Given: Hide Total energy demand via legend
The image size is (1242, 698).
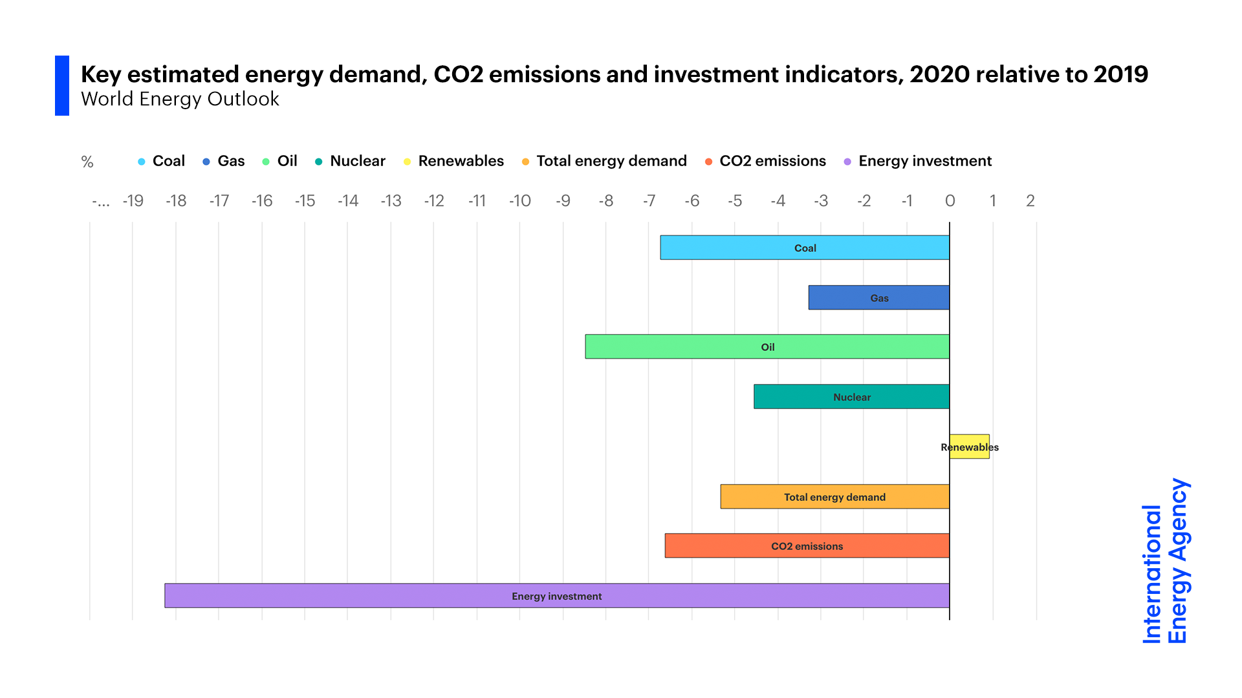Looking at the screenshot, I should click(x=611, y=161).
